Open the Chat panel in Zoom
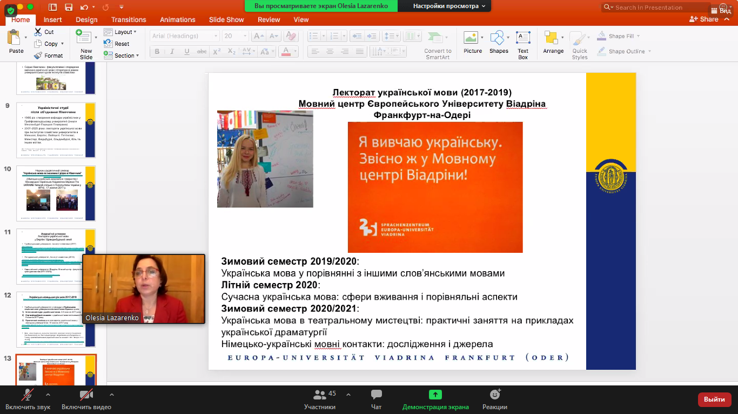The height and width of the screenshot is (414, 738). [x=377, y=399]
